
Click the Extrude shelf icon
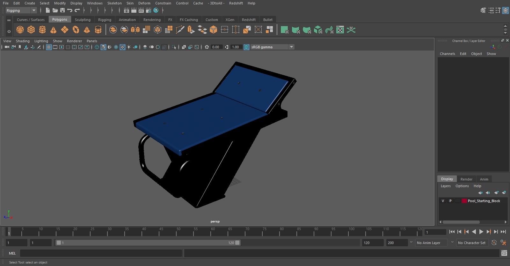[191, 30]
